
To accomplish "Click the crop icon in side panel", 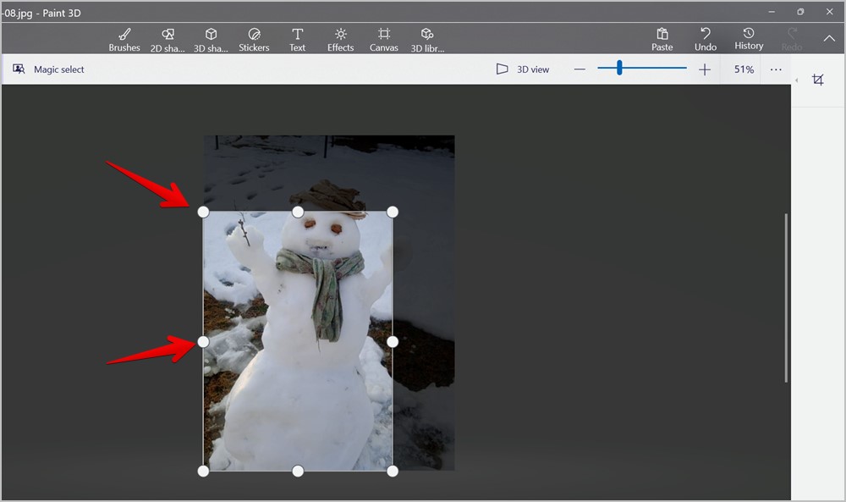I will pos(818,80).
